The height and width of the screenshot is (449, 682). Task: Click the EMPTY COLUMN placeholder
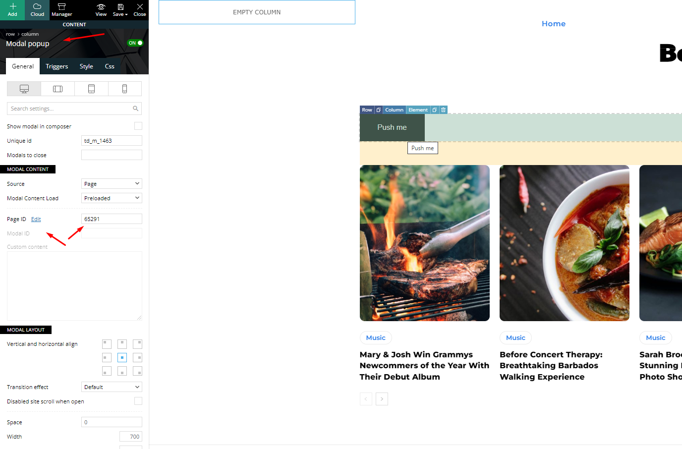click(x=257, y=12)
